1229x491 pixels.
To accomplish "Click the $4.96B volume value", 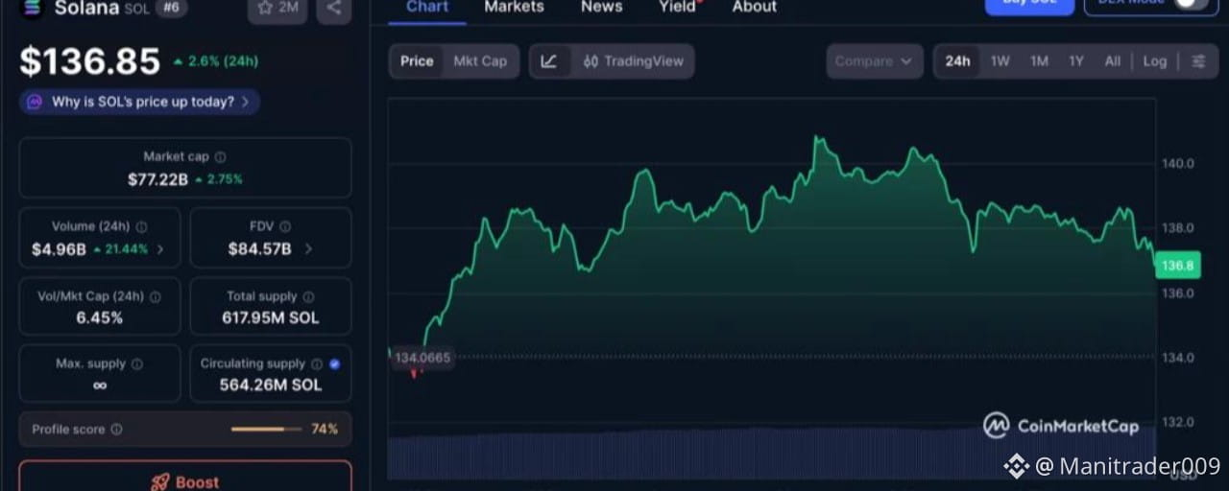I will pyautogui.click(x=59, y=249).
